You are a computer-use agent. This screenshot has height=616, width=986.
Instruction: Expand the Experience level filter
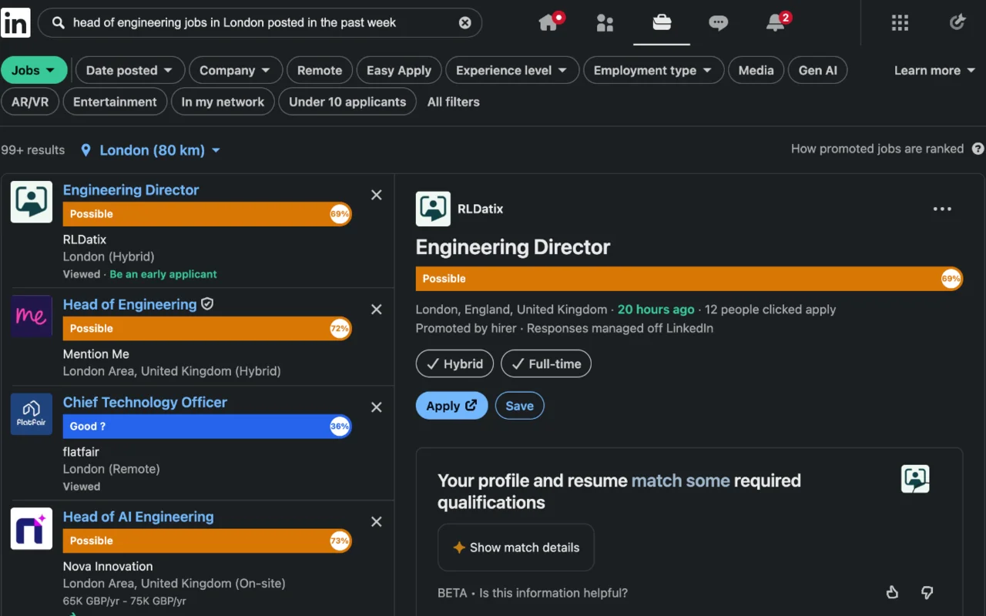coord(511,70)
